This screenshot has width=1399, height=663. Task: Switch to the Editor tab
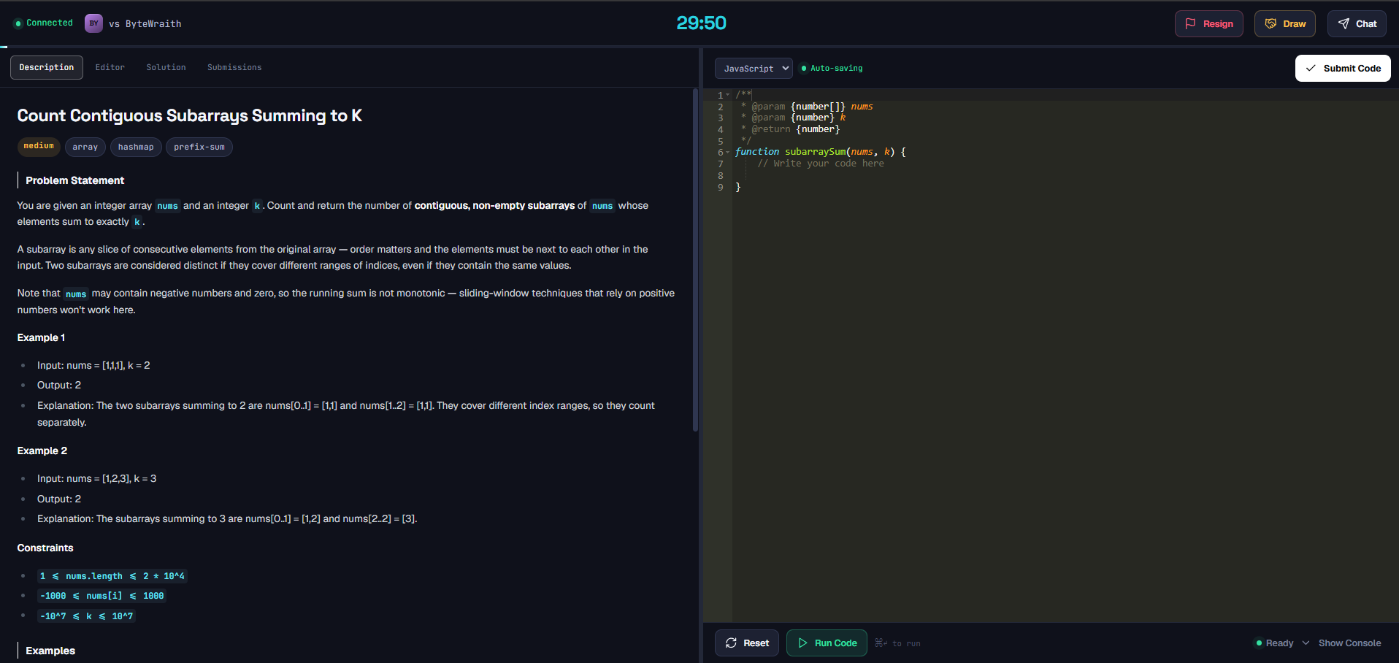(x=110, y=67)
